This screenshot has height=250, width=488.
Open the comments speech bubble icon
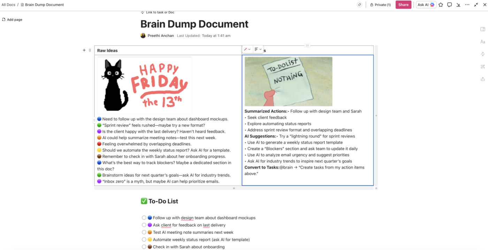449,5
